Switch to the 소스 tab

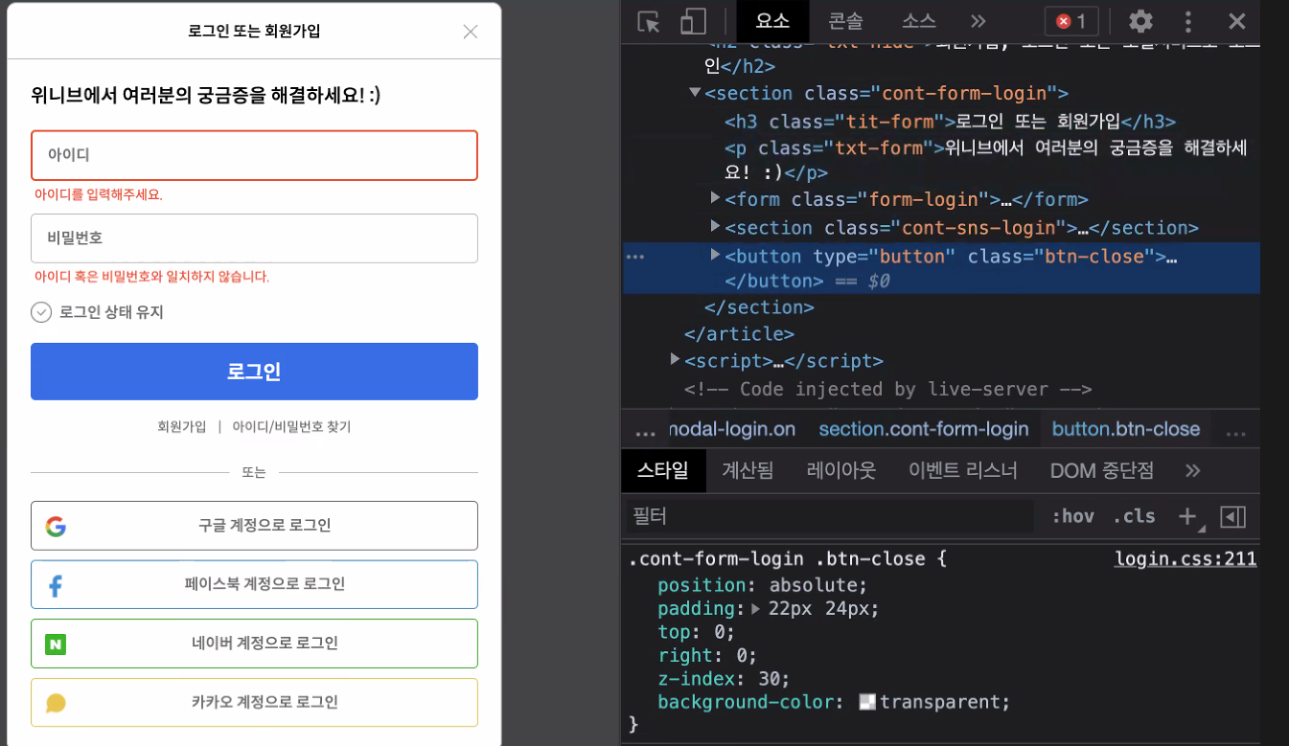(x=919, y=21)
